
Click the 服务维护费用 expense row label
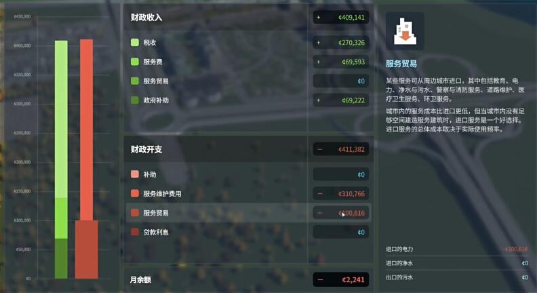pyautogui.click(x=162, y=193)
